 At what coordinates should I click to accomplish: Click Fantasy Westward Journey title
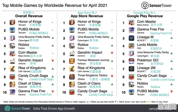coord(93,60)
